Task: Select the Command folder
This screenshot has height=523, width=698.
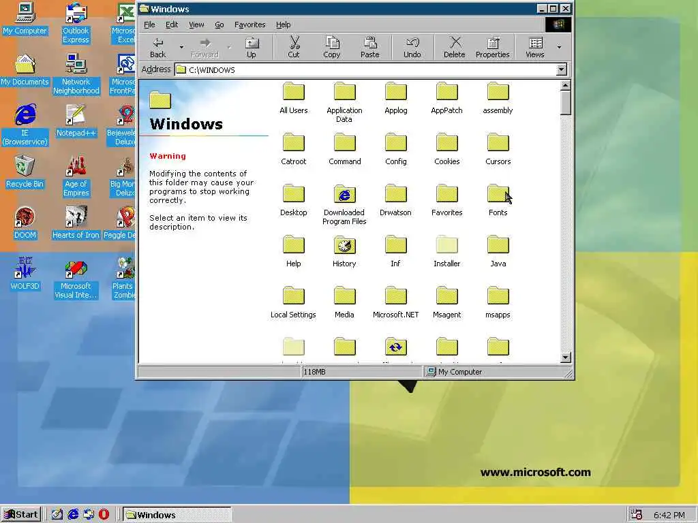Action: [x=344, y=149]
